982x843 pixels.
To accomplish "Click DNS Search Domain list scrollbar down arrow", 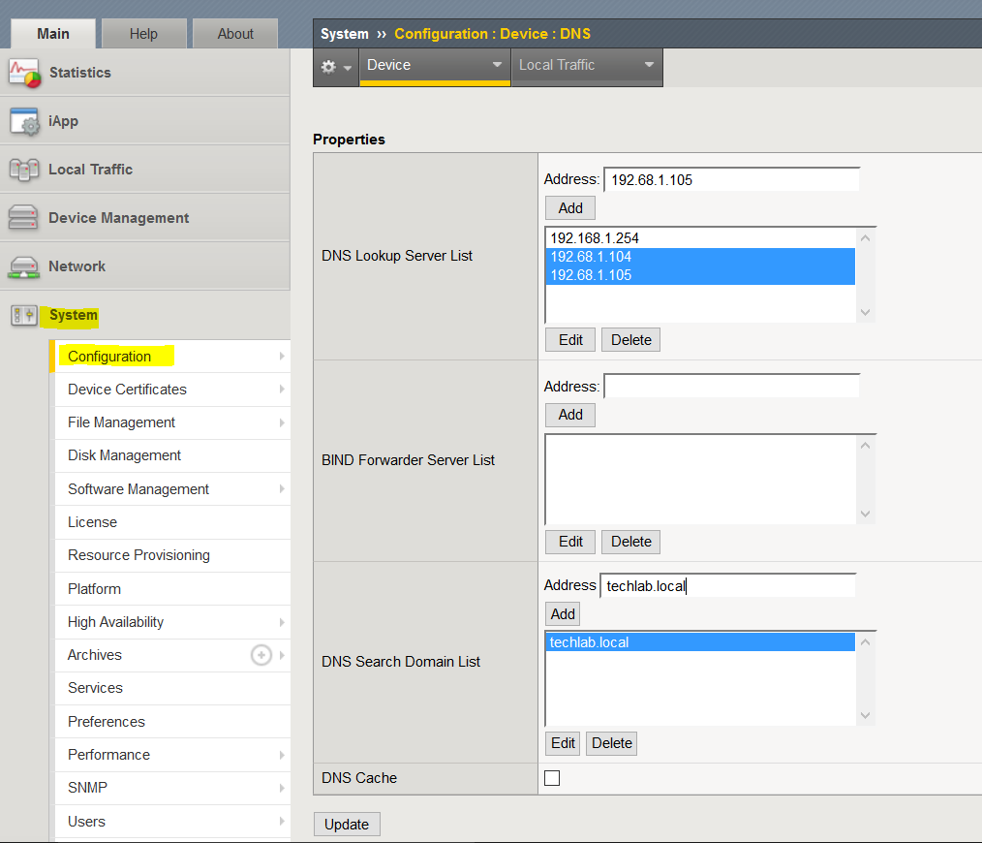I will click(x=866, y=715).
